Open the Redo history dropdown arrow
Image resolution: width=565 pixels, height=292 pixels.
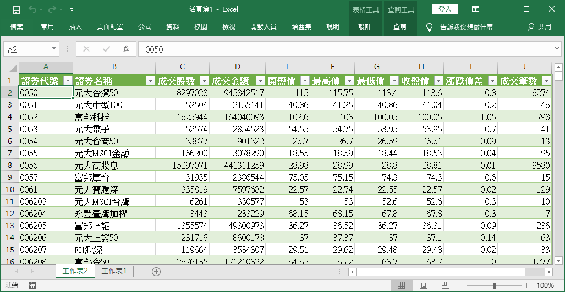point(61,10)
